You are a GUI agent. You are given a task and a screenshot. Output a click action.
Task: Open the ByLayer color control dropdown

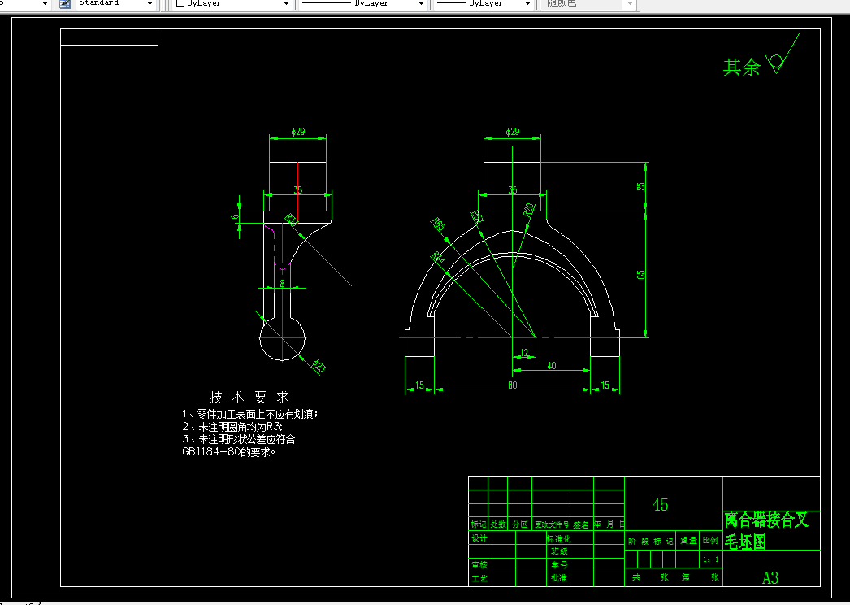286,3
